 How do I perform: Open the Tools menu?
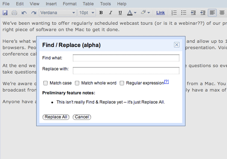105,4
